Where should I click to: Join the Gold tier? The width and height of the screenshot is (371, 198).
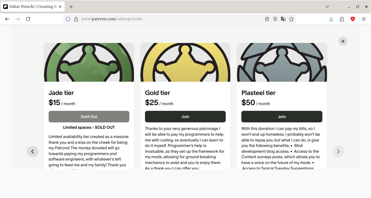pos(185,117)
